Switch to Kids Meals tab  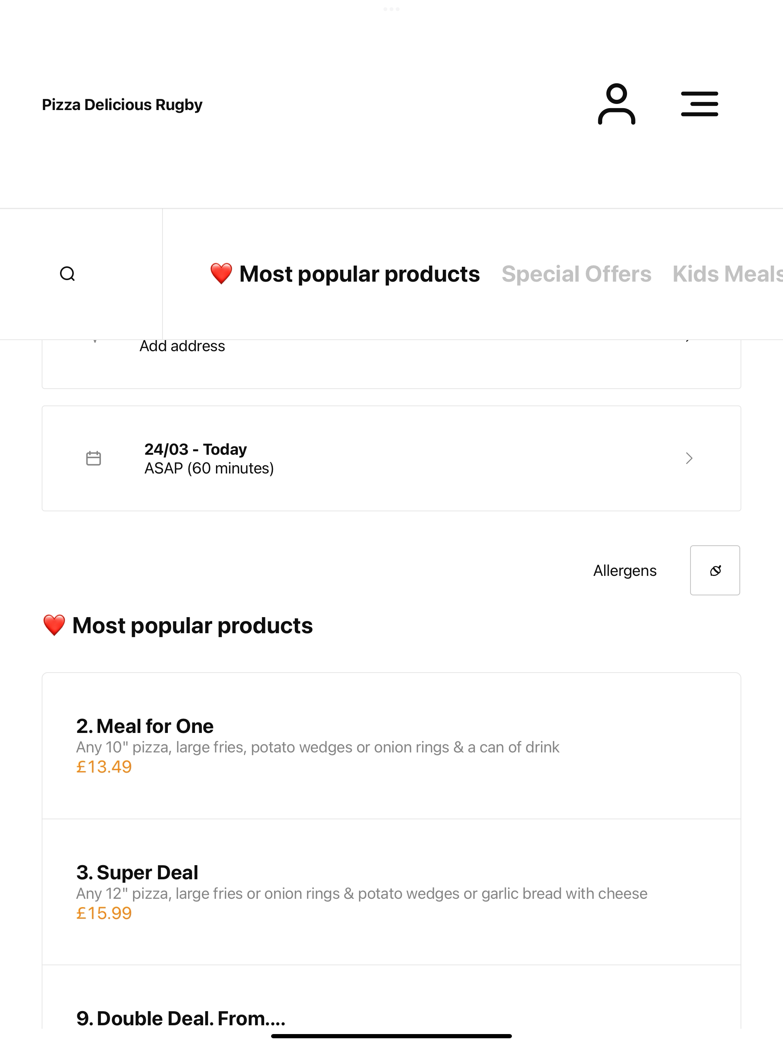[x=728, y=274]
